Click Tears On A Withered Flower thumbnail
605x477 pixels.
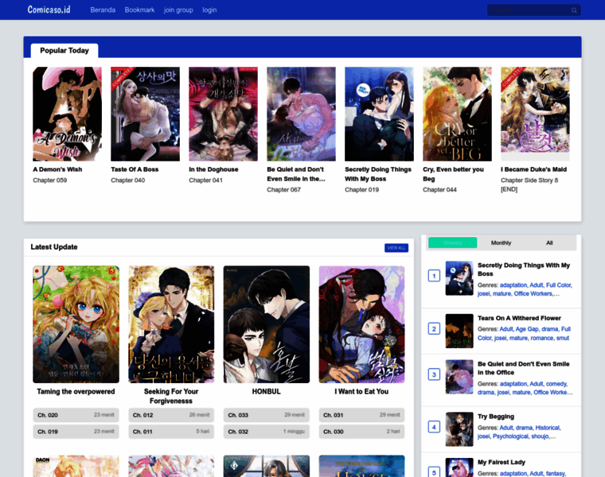(x=459, y=331)
